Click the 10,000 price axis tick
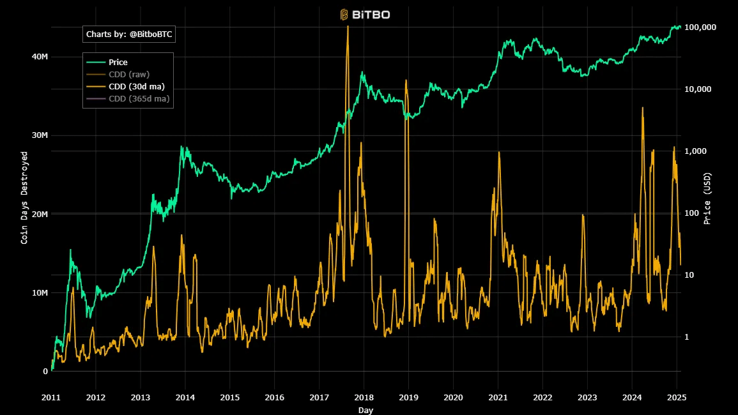The height and width of the screenshot is (415, 738). tap(698, 89)
